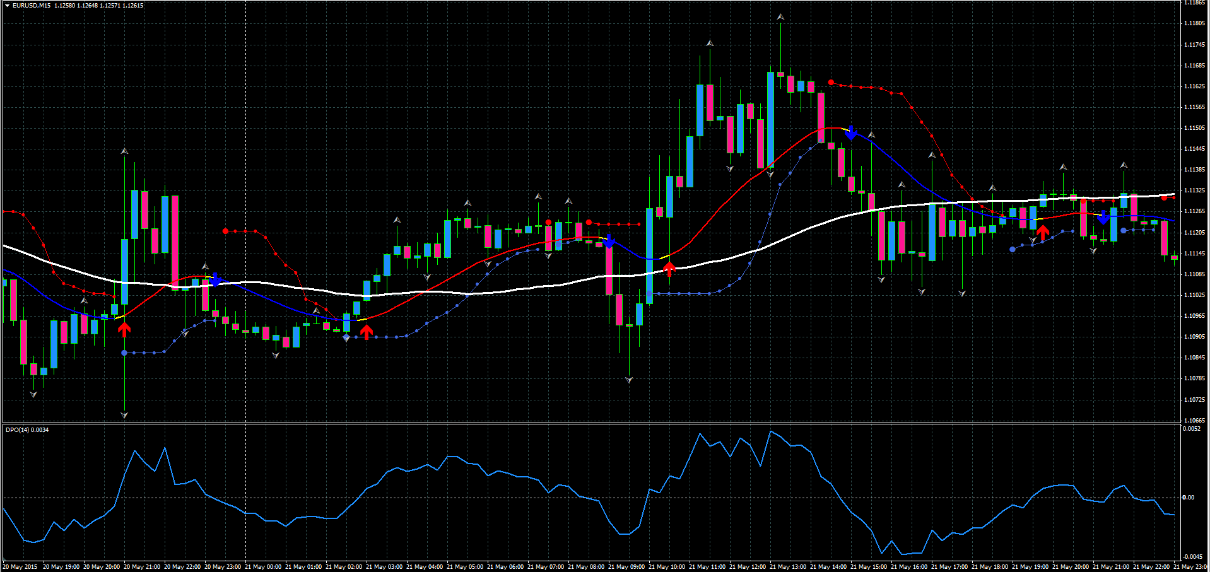Click the 21 May 17:00 time label
The width and height of the screenshot is (1210, 572).
949,567
